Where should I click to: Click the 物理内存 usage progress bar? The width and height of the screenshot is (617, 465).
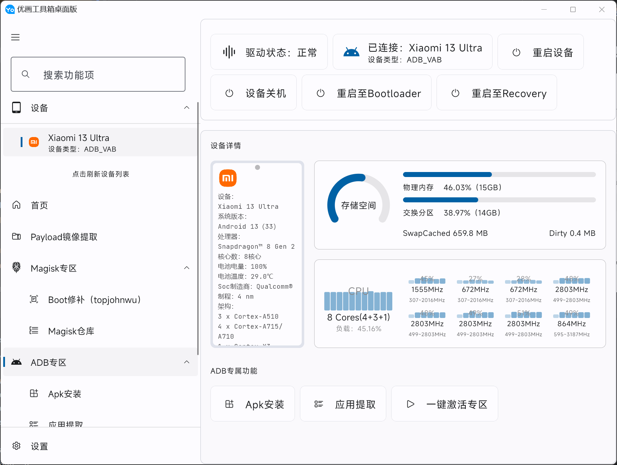click(499, 175)
